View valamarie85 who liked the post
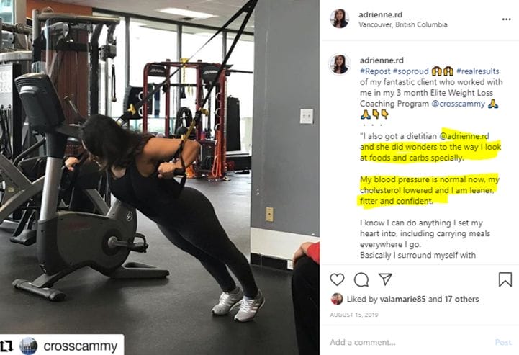This screenshot has width=519, height=355. 402,299
